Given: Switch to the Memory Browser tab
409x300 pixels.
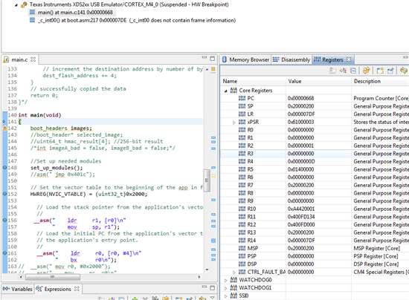Looking at the screenshot, I should tap(245, 59).
